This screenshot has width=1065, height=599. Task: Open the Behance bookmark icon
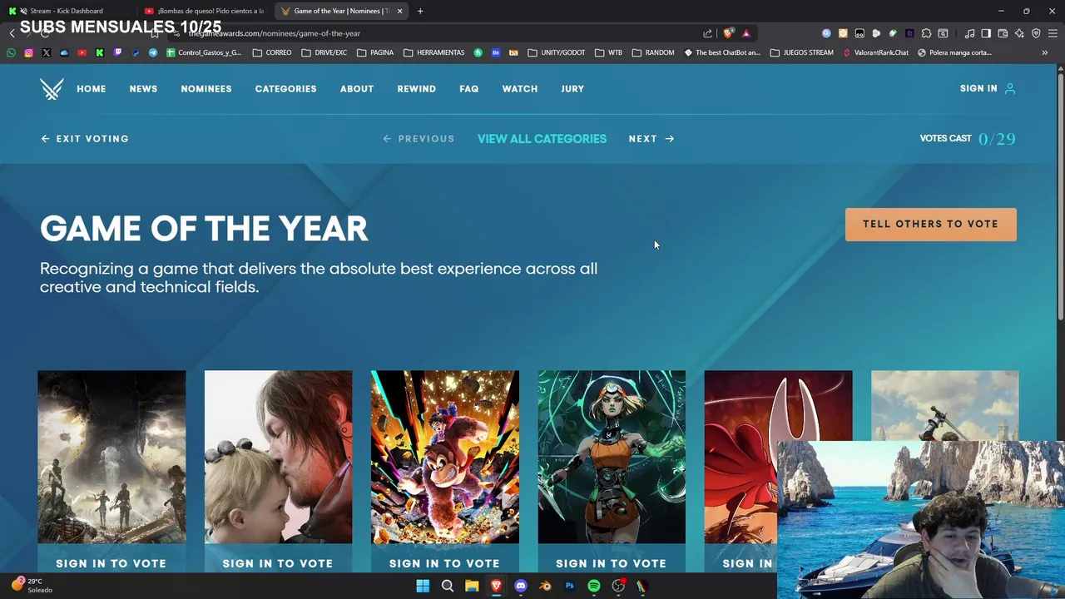496,52
